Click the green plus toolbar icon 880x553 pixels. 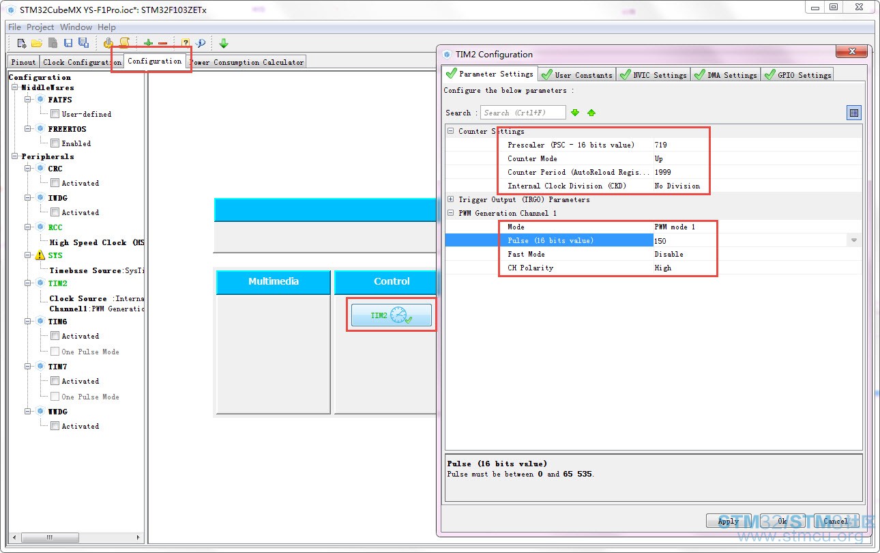[x=148, y=43]
